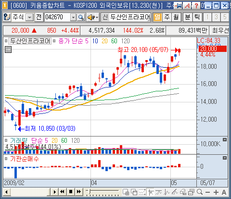Click the chart horizontal scrollbar track

coord(29,192)
